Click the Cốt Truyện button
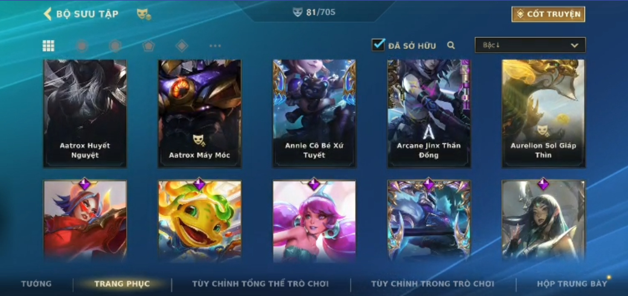 tap(548, 14)
